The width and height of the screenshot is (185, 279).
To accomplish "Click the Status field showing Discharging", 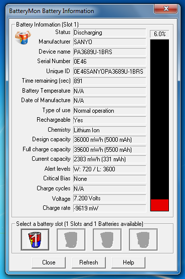I will tap(109, 33).
